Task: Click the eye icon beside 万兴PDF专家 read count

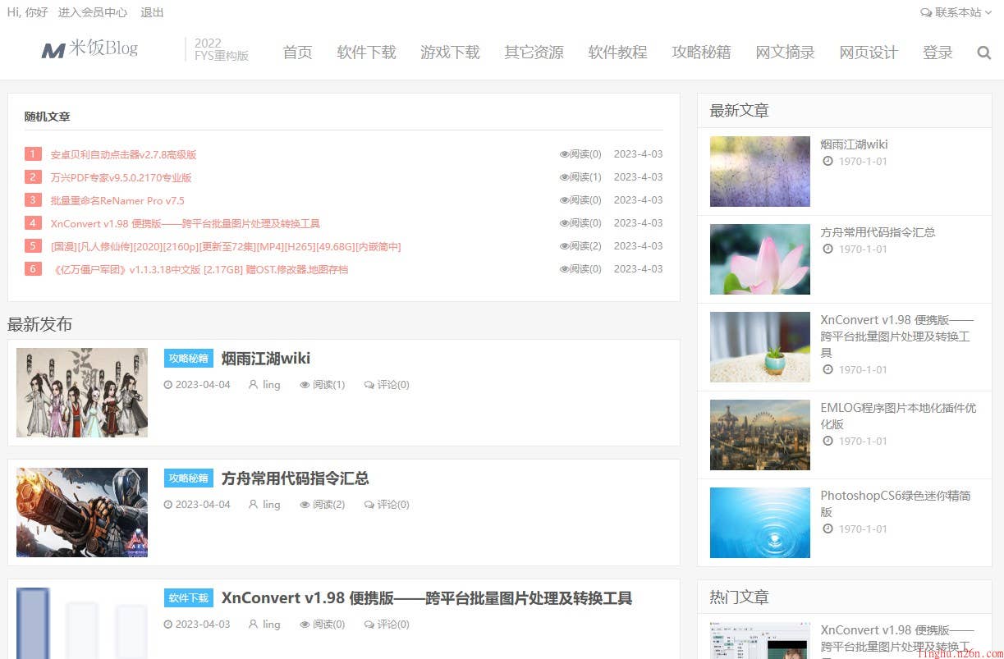Action: click(564, 177)
